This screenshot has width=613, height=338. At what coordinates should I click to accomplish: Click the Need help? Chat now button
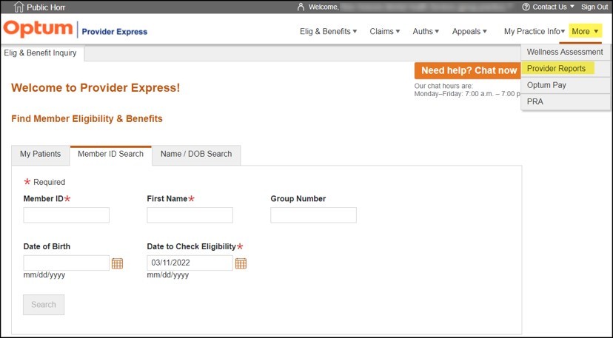click(469, 71)
